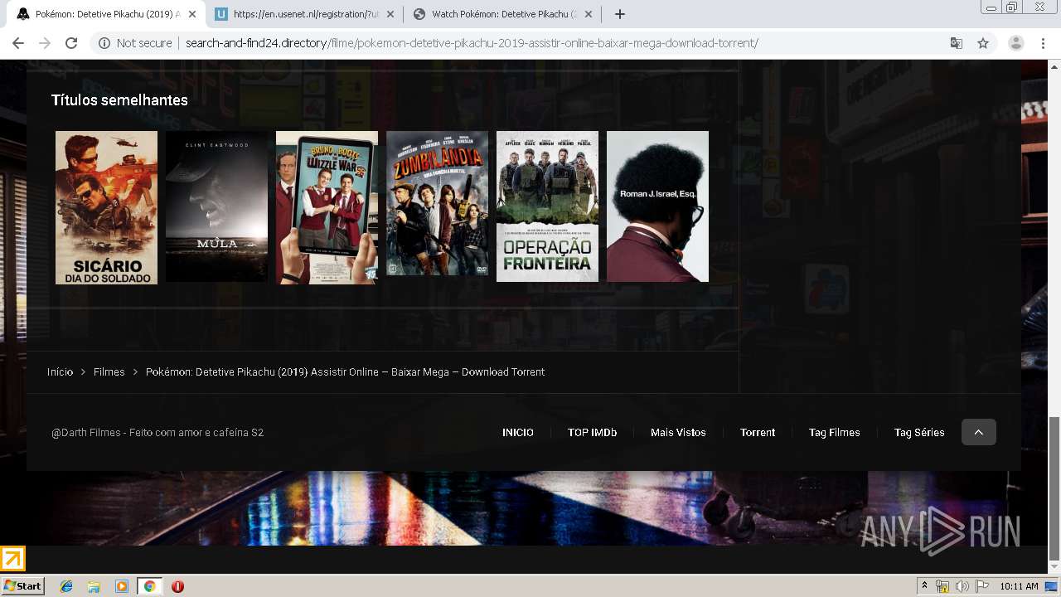Open a new browser tab

tap(619, 14)
